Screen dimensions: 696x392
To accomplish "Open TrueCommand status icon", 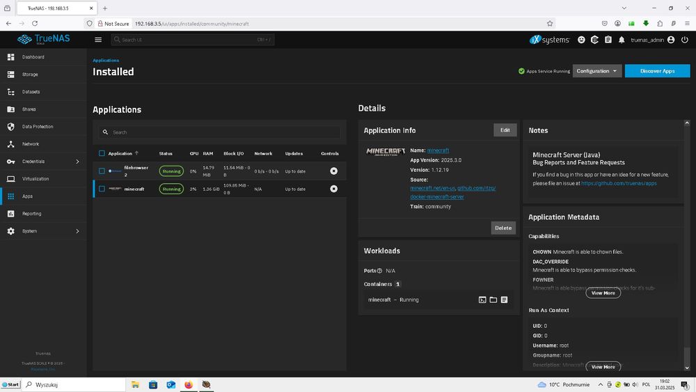I will click(595, 40).
